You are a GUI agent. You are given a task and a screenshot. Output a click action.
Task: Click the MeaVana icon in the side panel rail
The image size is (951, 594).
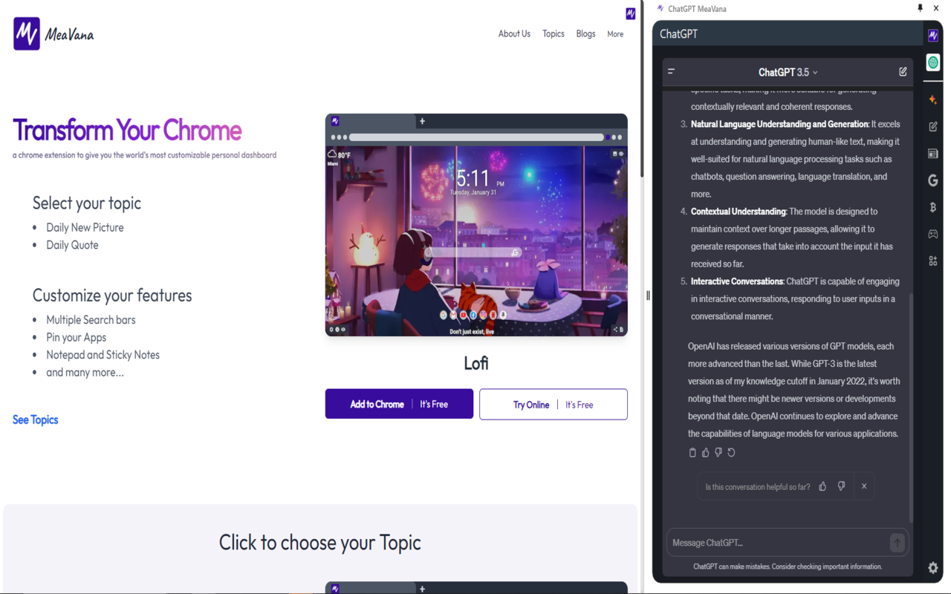933,35
